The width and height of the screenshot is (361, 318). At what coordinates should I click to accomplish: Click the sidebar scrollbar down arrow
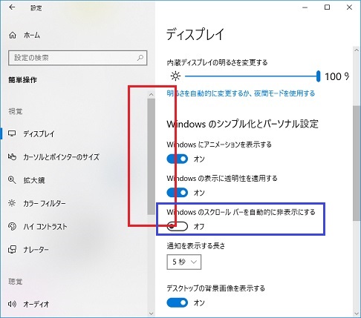(151, 314)
